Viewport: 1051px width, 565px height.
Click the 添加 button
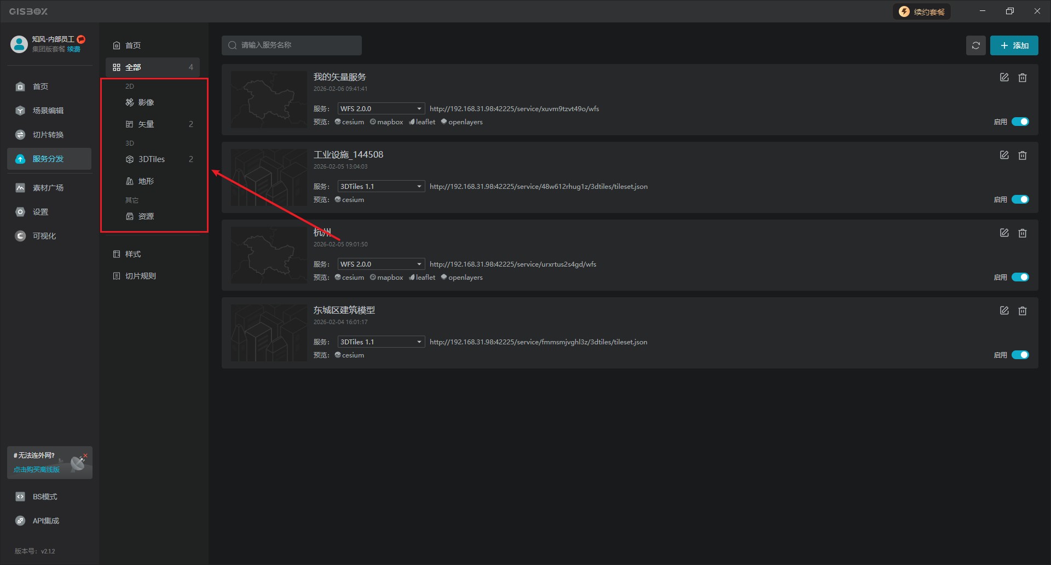pos(1014,45)
